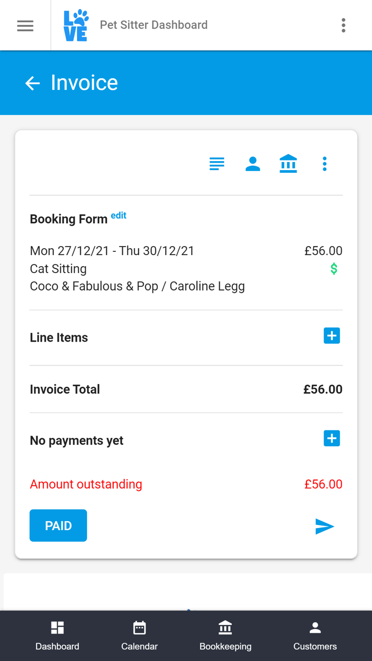Click the green dollar payment status icon
The width and height of the screenshot is (372, 661).
coord(334,268)
